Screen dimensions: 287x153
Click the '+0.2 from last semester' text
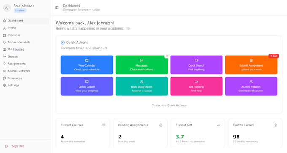point(190,142)
